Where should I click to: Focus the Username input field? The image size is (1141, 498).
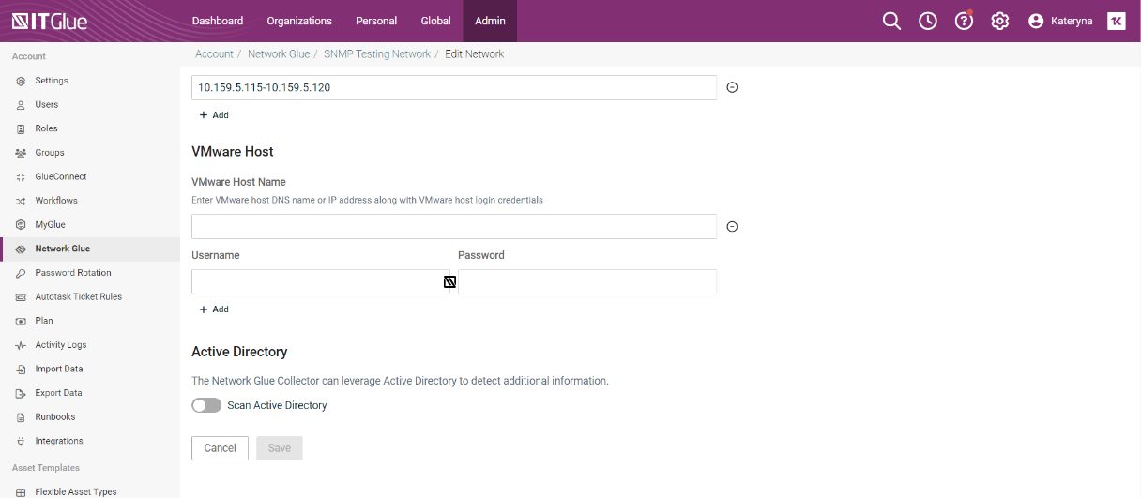[321, 281]
